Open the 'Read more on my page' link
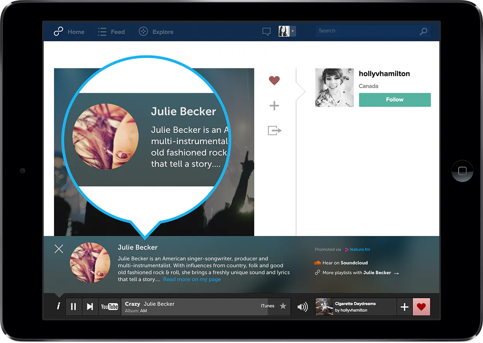Viewport: 483px width, 343px height. point(192,279)
